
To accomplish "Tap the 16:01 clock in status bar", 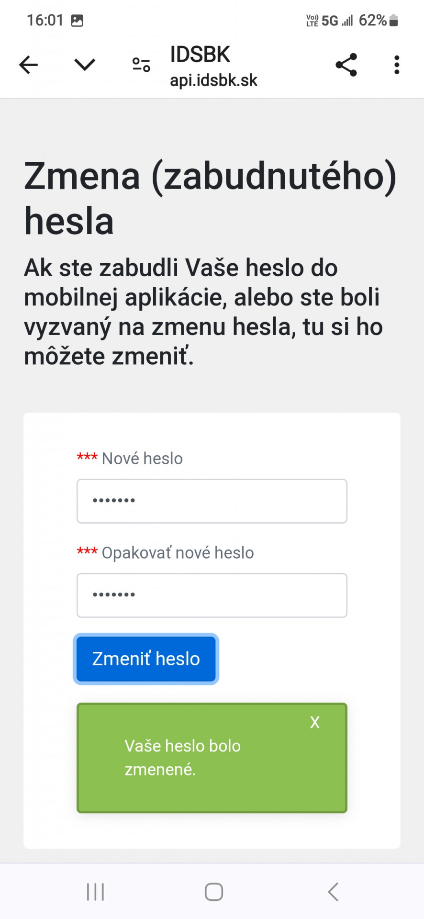I will click(45, 20).
